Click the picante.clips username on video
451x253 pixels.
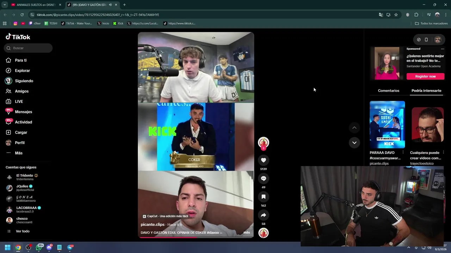pyautogui.click(x=153, y=225)
